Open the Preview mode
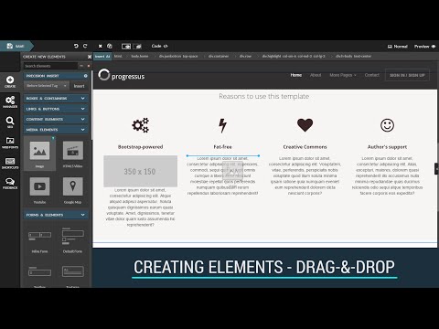 (424, 47)
